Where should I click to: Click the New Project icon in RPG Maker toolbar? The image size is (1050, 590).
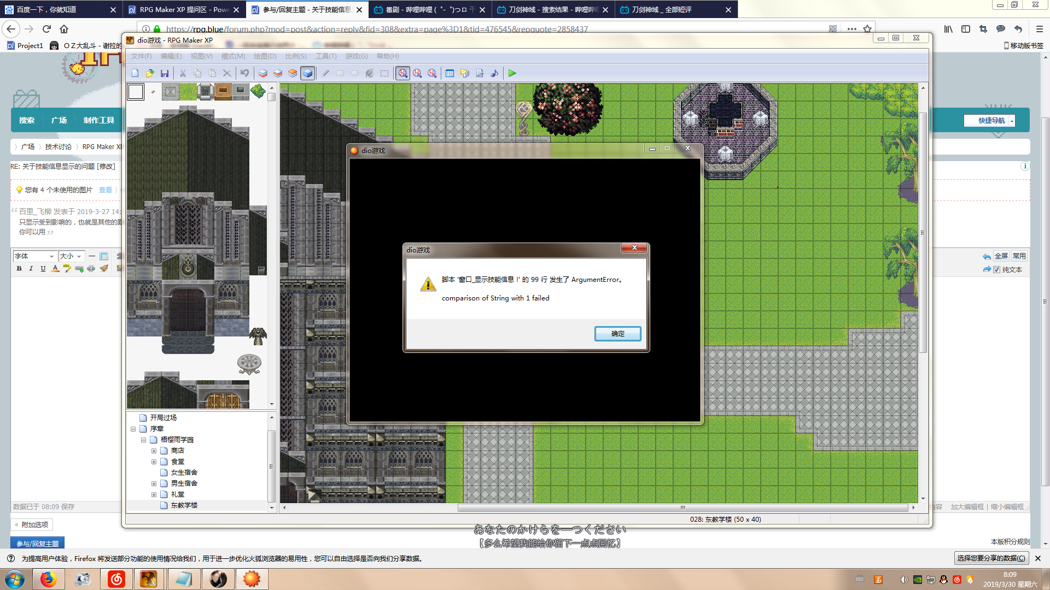(x=135, y=73)
